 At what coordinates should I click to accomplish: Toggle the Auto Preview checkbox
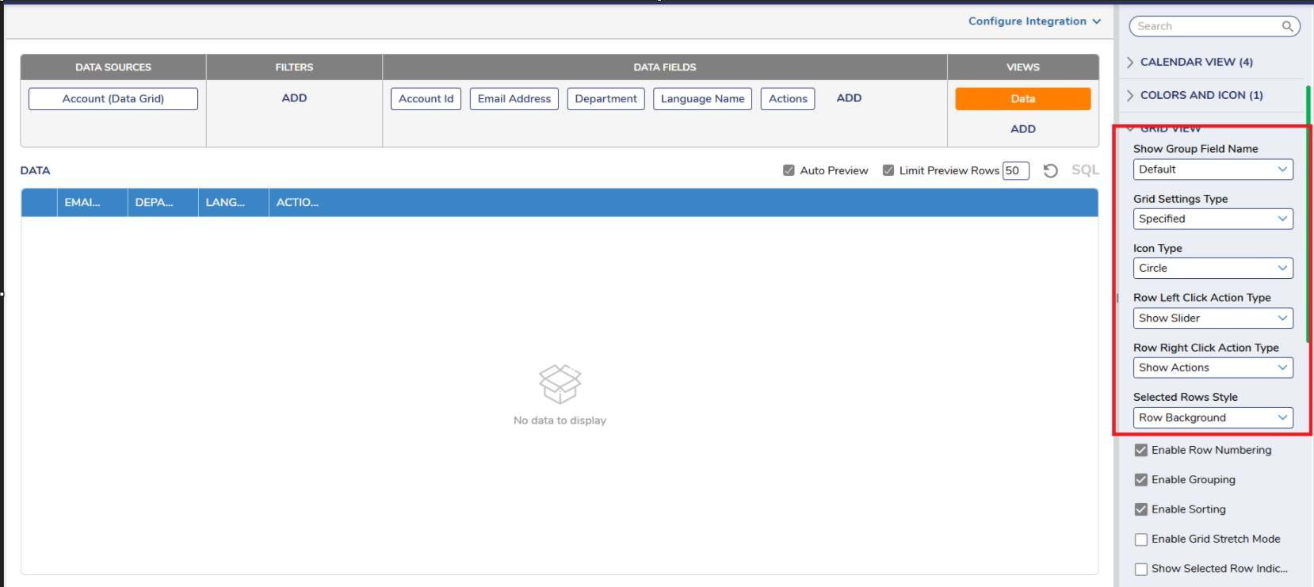(789, 170)
